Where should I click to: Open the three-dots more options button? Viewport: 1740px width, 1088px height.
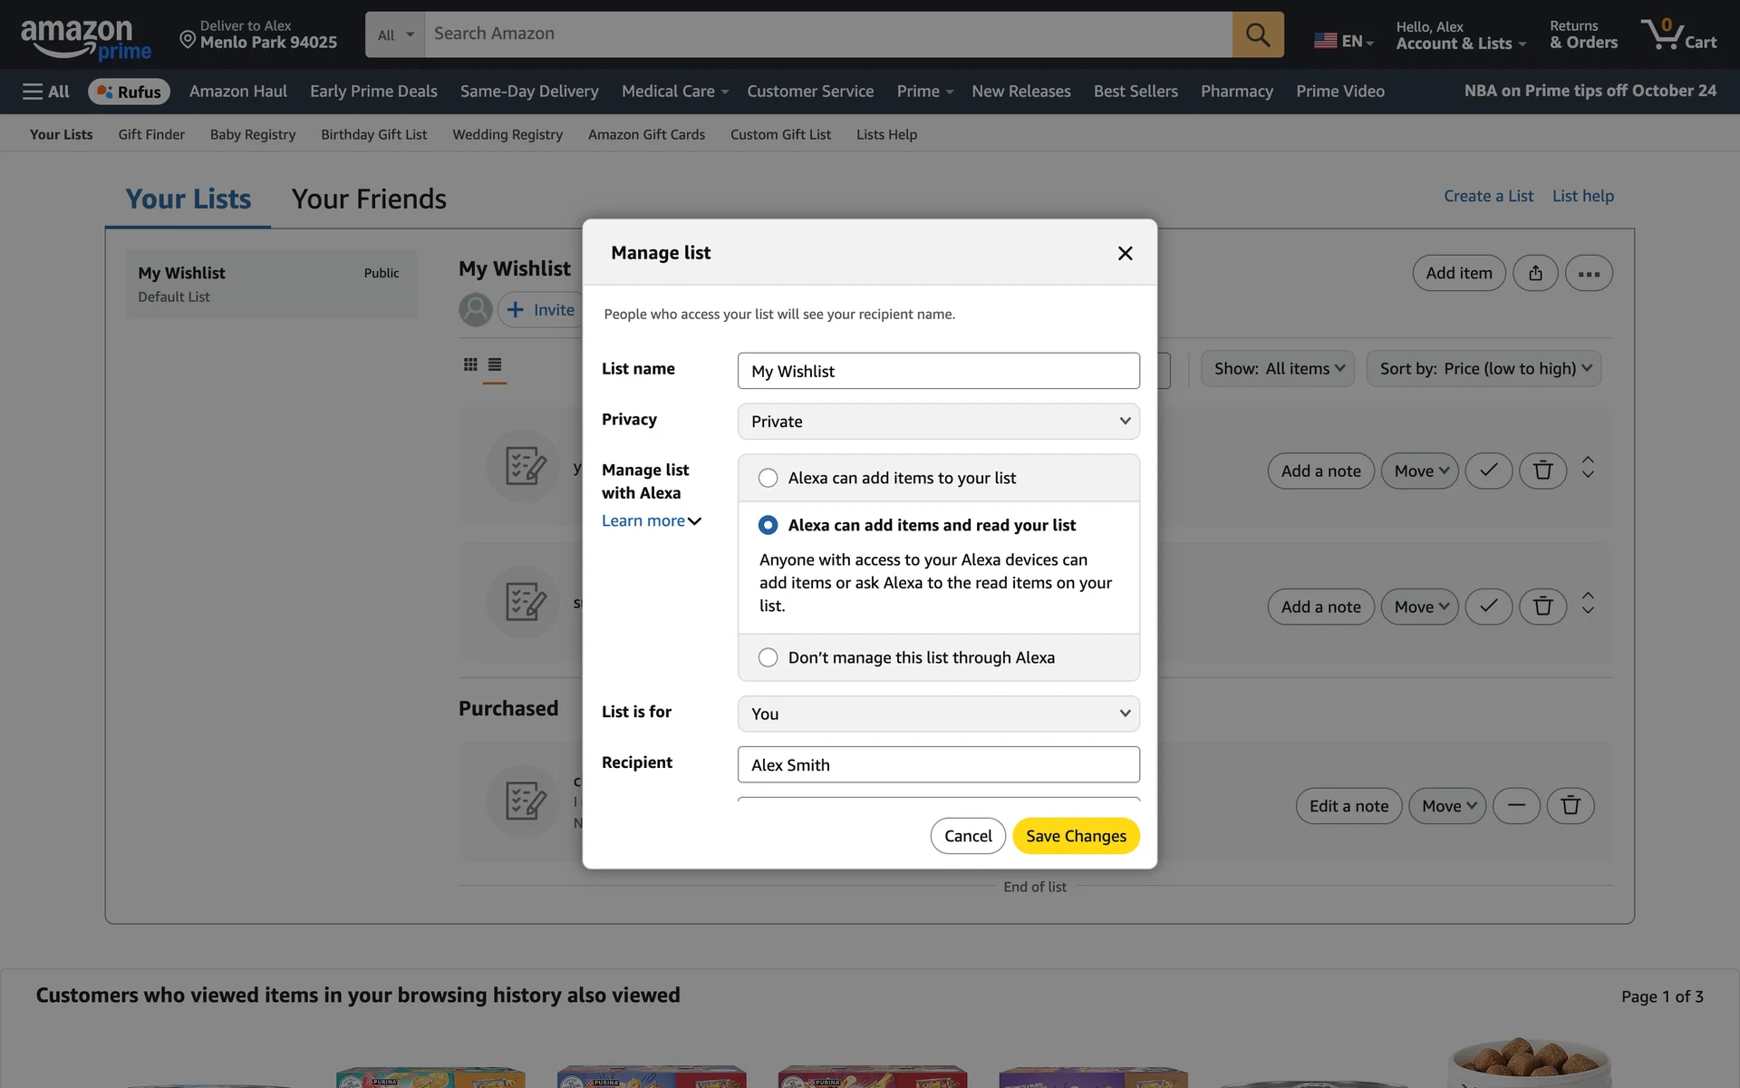pos(1588,273)
